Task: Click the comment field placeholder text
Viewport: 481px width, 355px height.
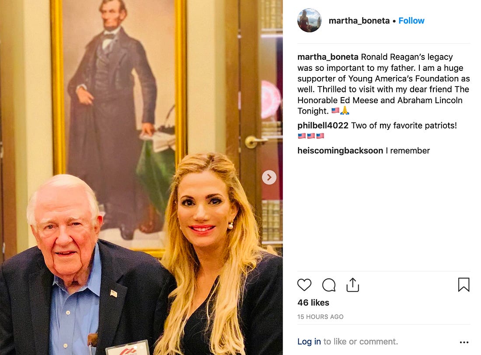Action: [x=361, y=341]
